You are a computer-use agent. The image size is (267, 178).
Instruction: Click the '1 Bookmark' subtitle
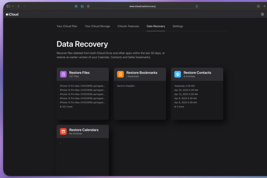coord(132,76)
